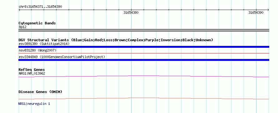
Task: Click the right arrowhead of the ruler
Action: click(268, 10)
